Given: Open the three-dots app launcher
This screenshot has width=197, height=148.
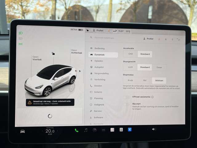Looking at the screenshot, I should tap(103, 130).
